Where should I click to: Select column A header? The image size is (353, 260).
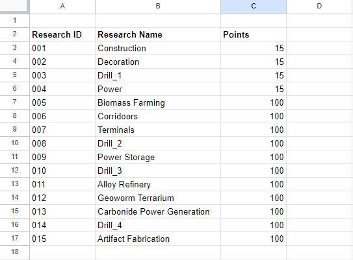tap(62, 6)
